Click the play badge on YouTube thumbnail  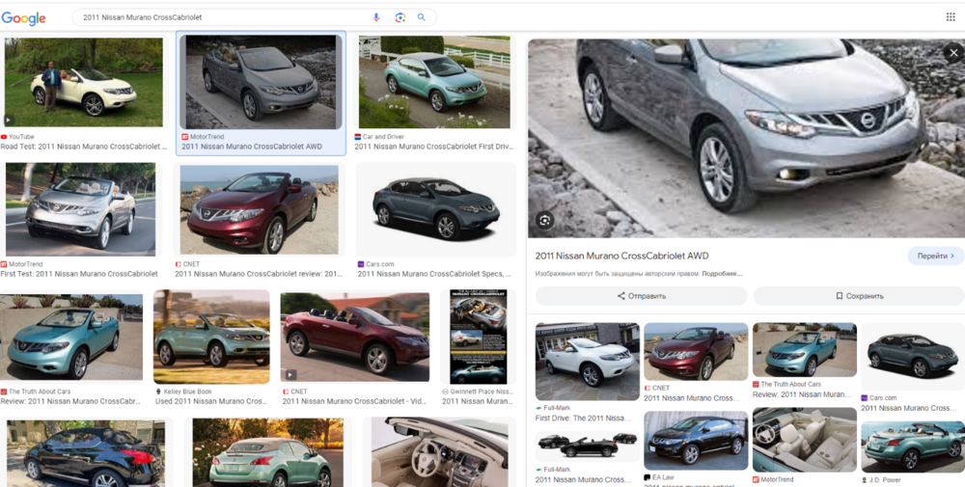click(9, 120)
